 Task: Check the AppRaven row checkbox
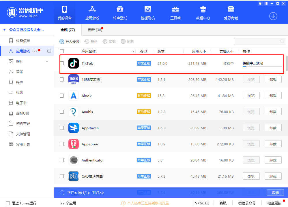pyautogui.click(x=62, y=128)
